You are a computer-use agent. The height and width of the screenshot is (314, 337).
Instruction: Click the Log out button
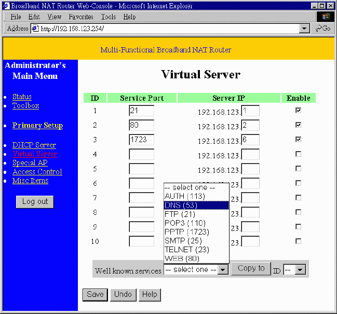(x=35, y=201)
